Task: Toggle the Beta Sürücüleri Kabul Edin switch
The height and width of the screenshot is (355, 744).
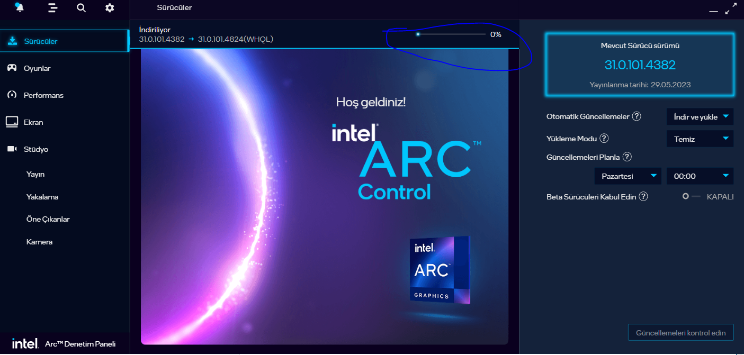Action: 691,196
